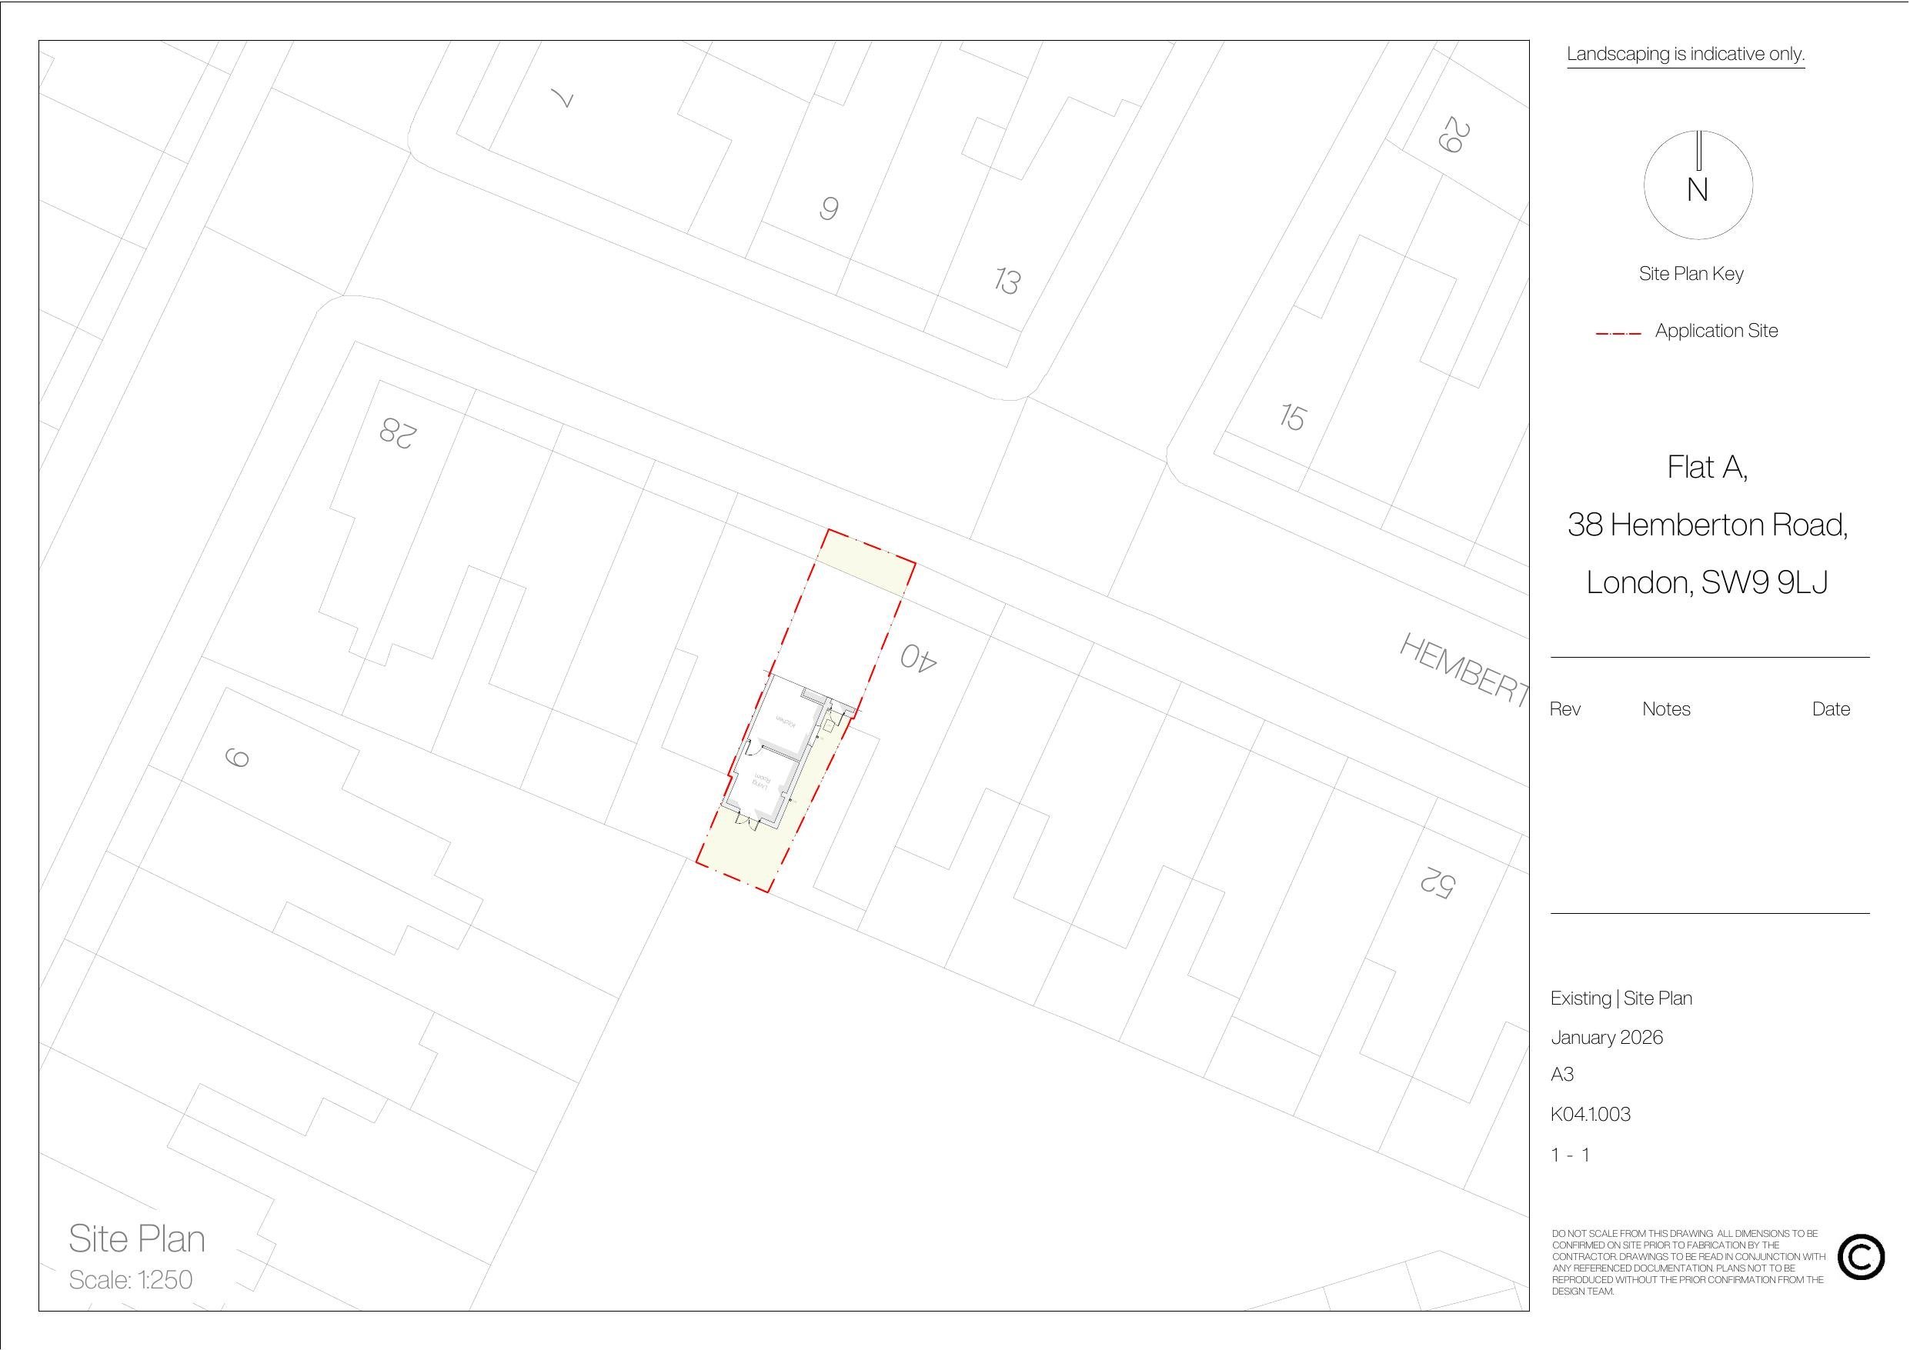Click the 'Site Plan Key' heading

pos(1691,274)
